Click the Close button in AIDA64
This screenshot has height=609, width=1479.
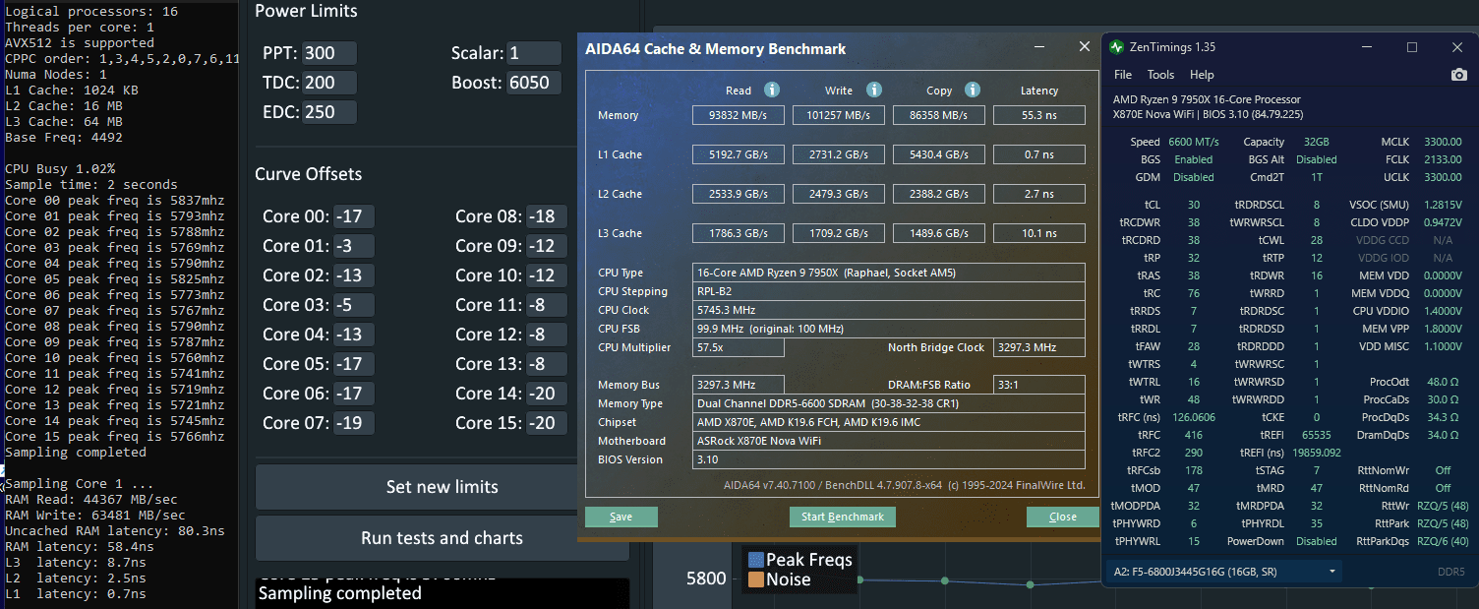(x=1062, y=517)
